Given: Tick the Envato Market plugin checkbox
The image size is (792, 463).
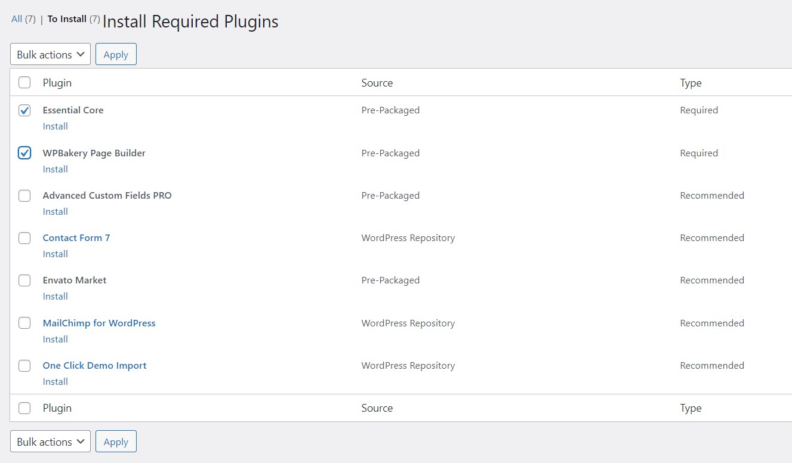Looking at the screenshot, I should pyautogui.click(x=24, y=280).
